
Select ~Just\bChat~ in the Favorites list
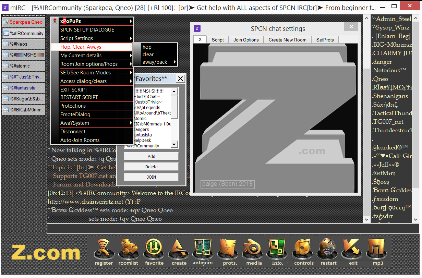click(x=147, y=97)
